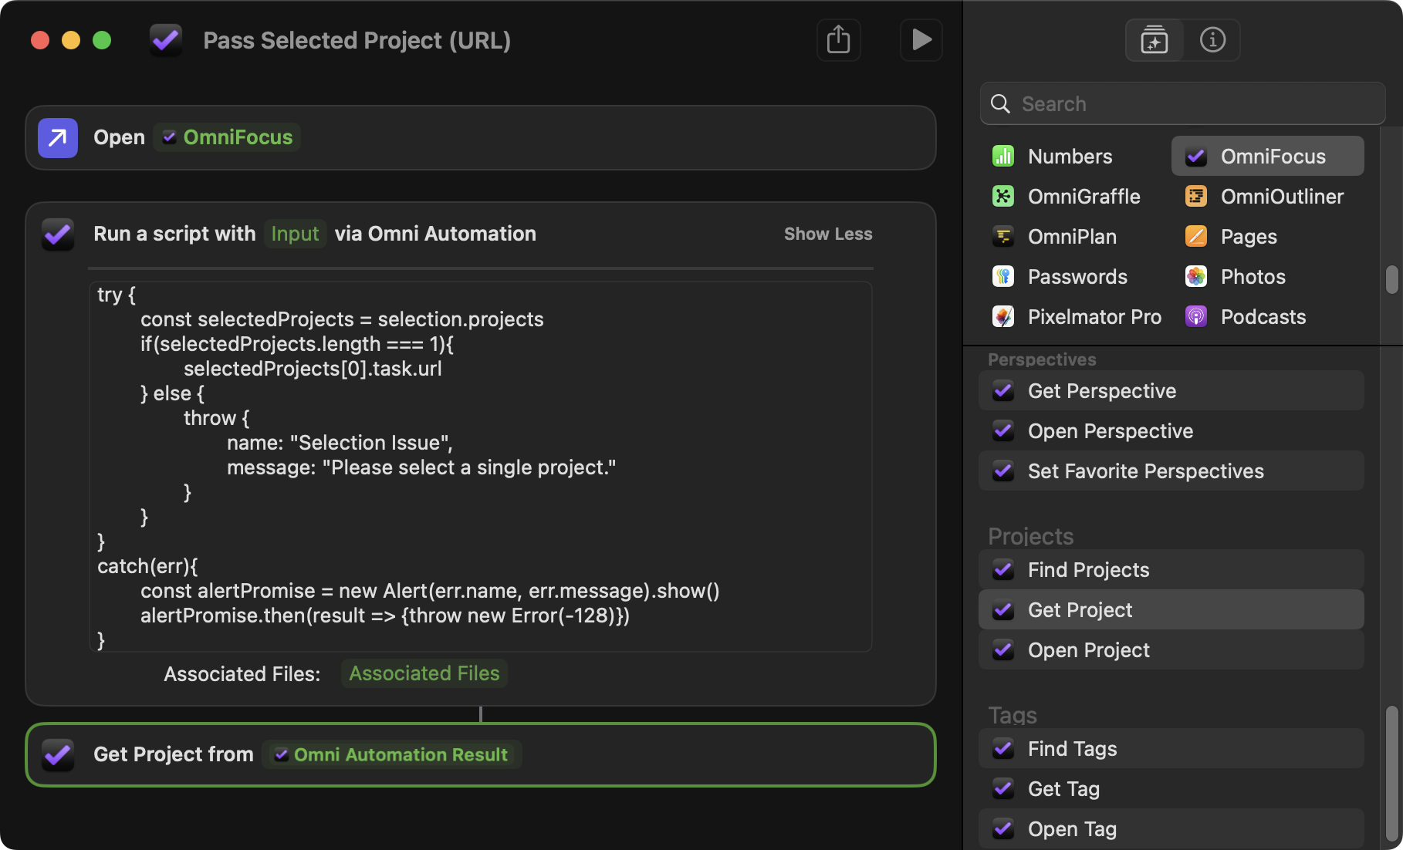Select the OmniOutliner app icon
1403x850 pixels.
click(x=1196, y=197)
